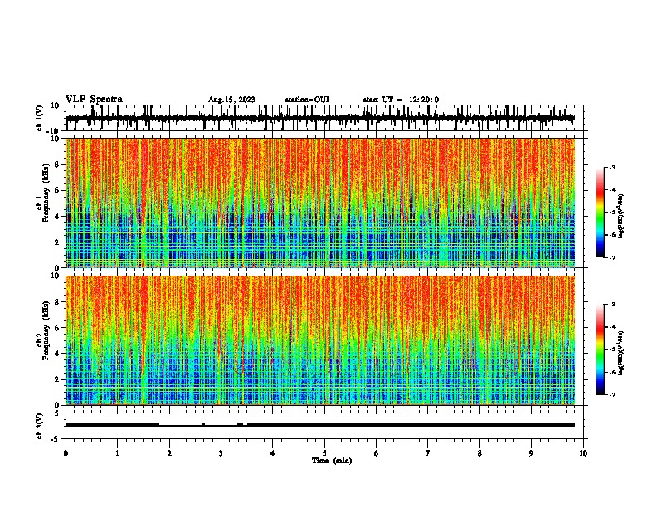This screenshot has height=508, width=657.
Task: Click the "Time (min)" axis label
Action: pyautogui.click(x=332, y=461)
